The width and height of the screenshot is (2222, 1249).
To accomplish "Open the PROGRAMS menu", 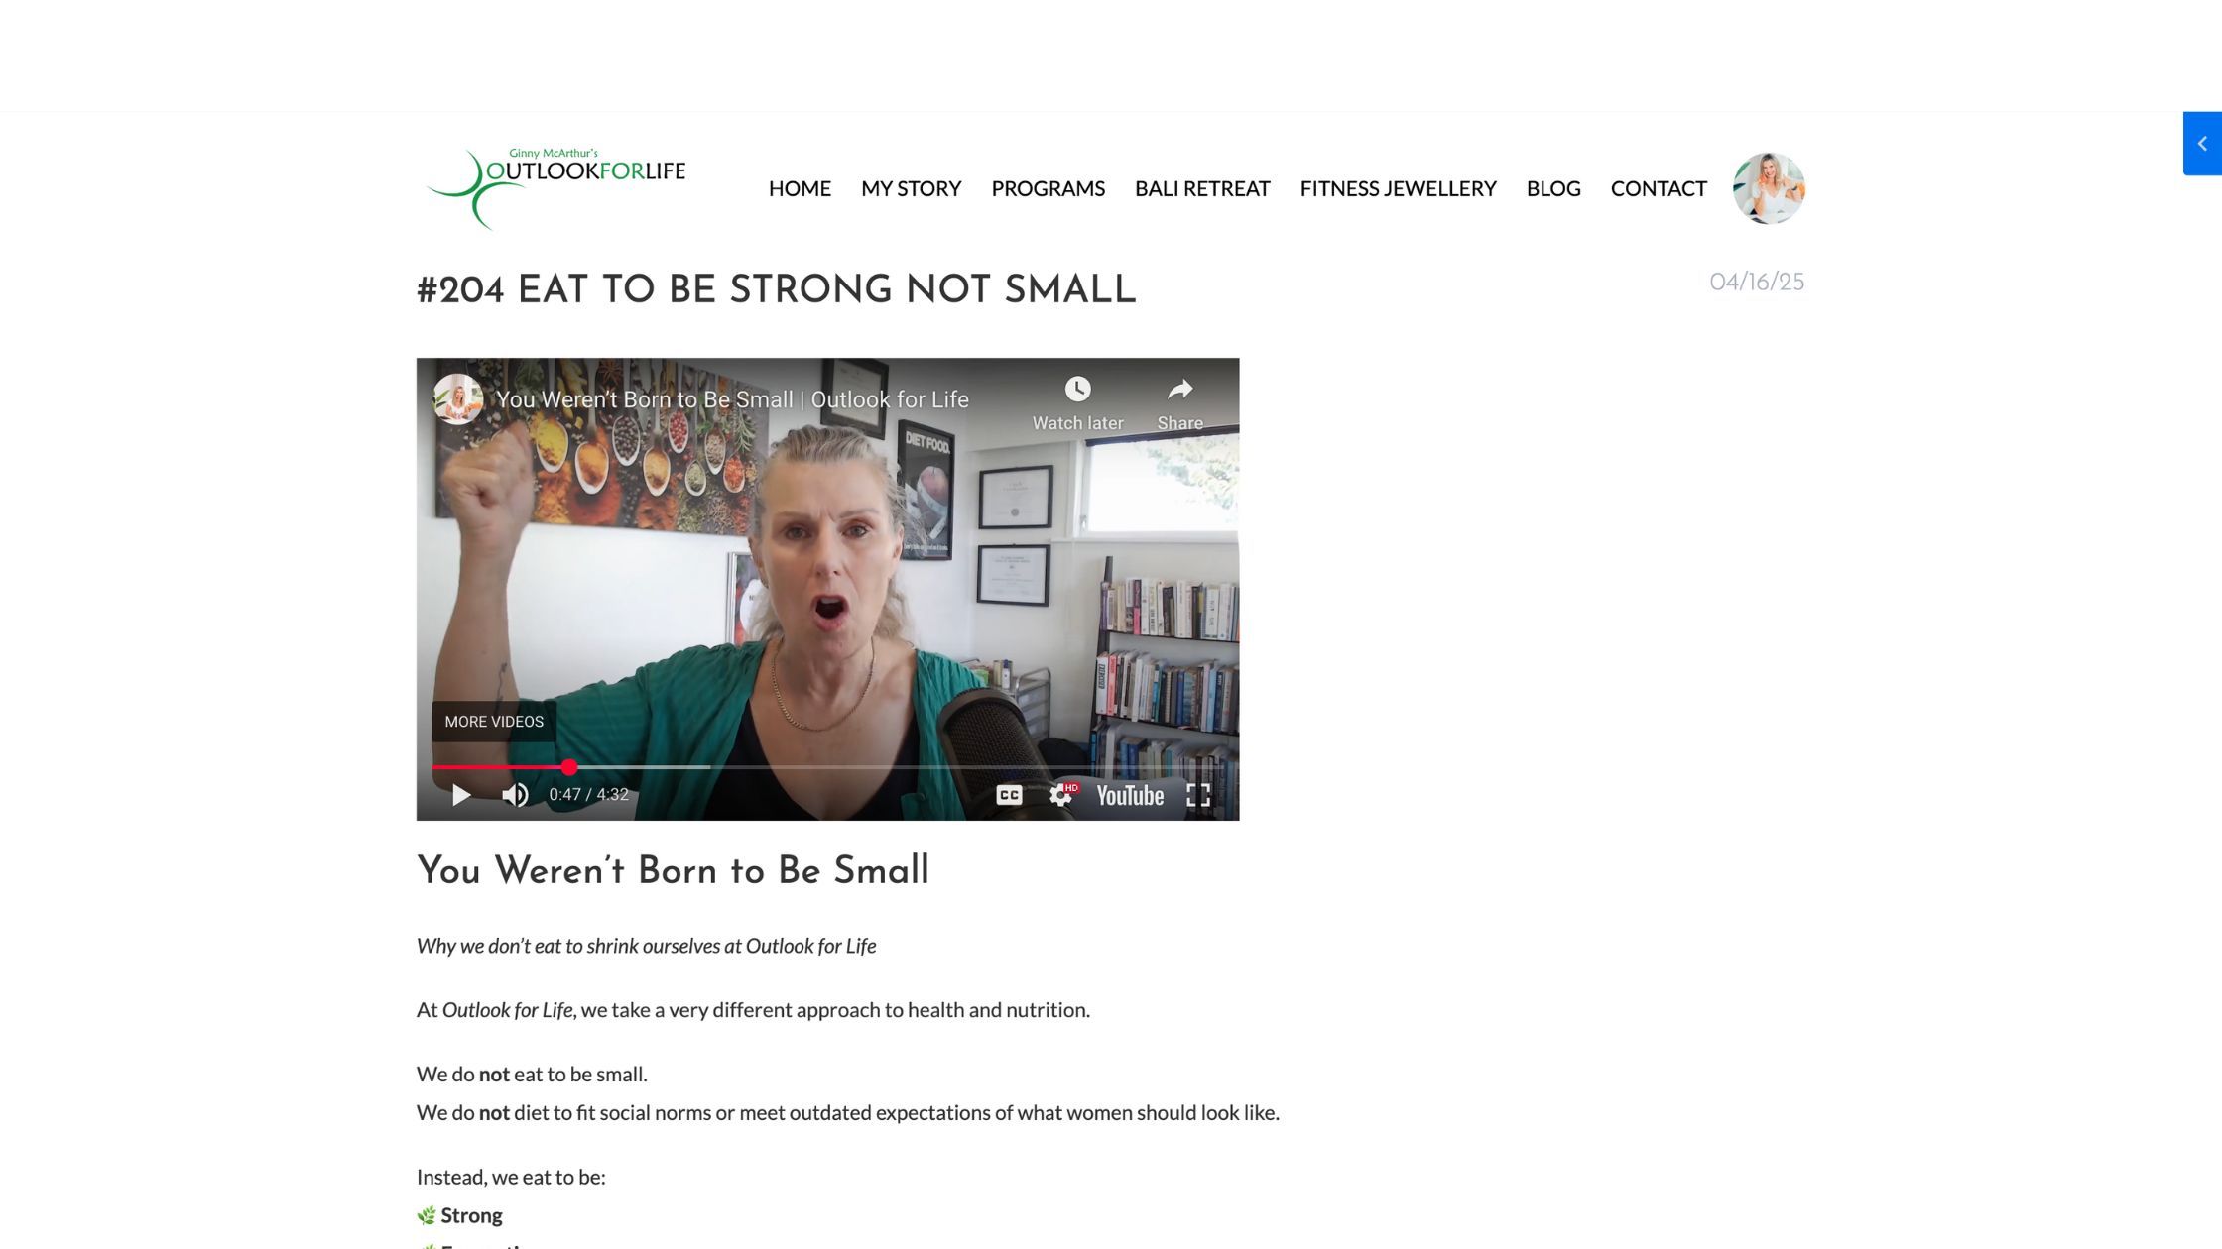I will [x=1048, y=188].
